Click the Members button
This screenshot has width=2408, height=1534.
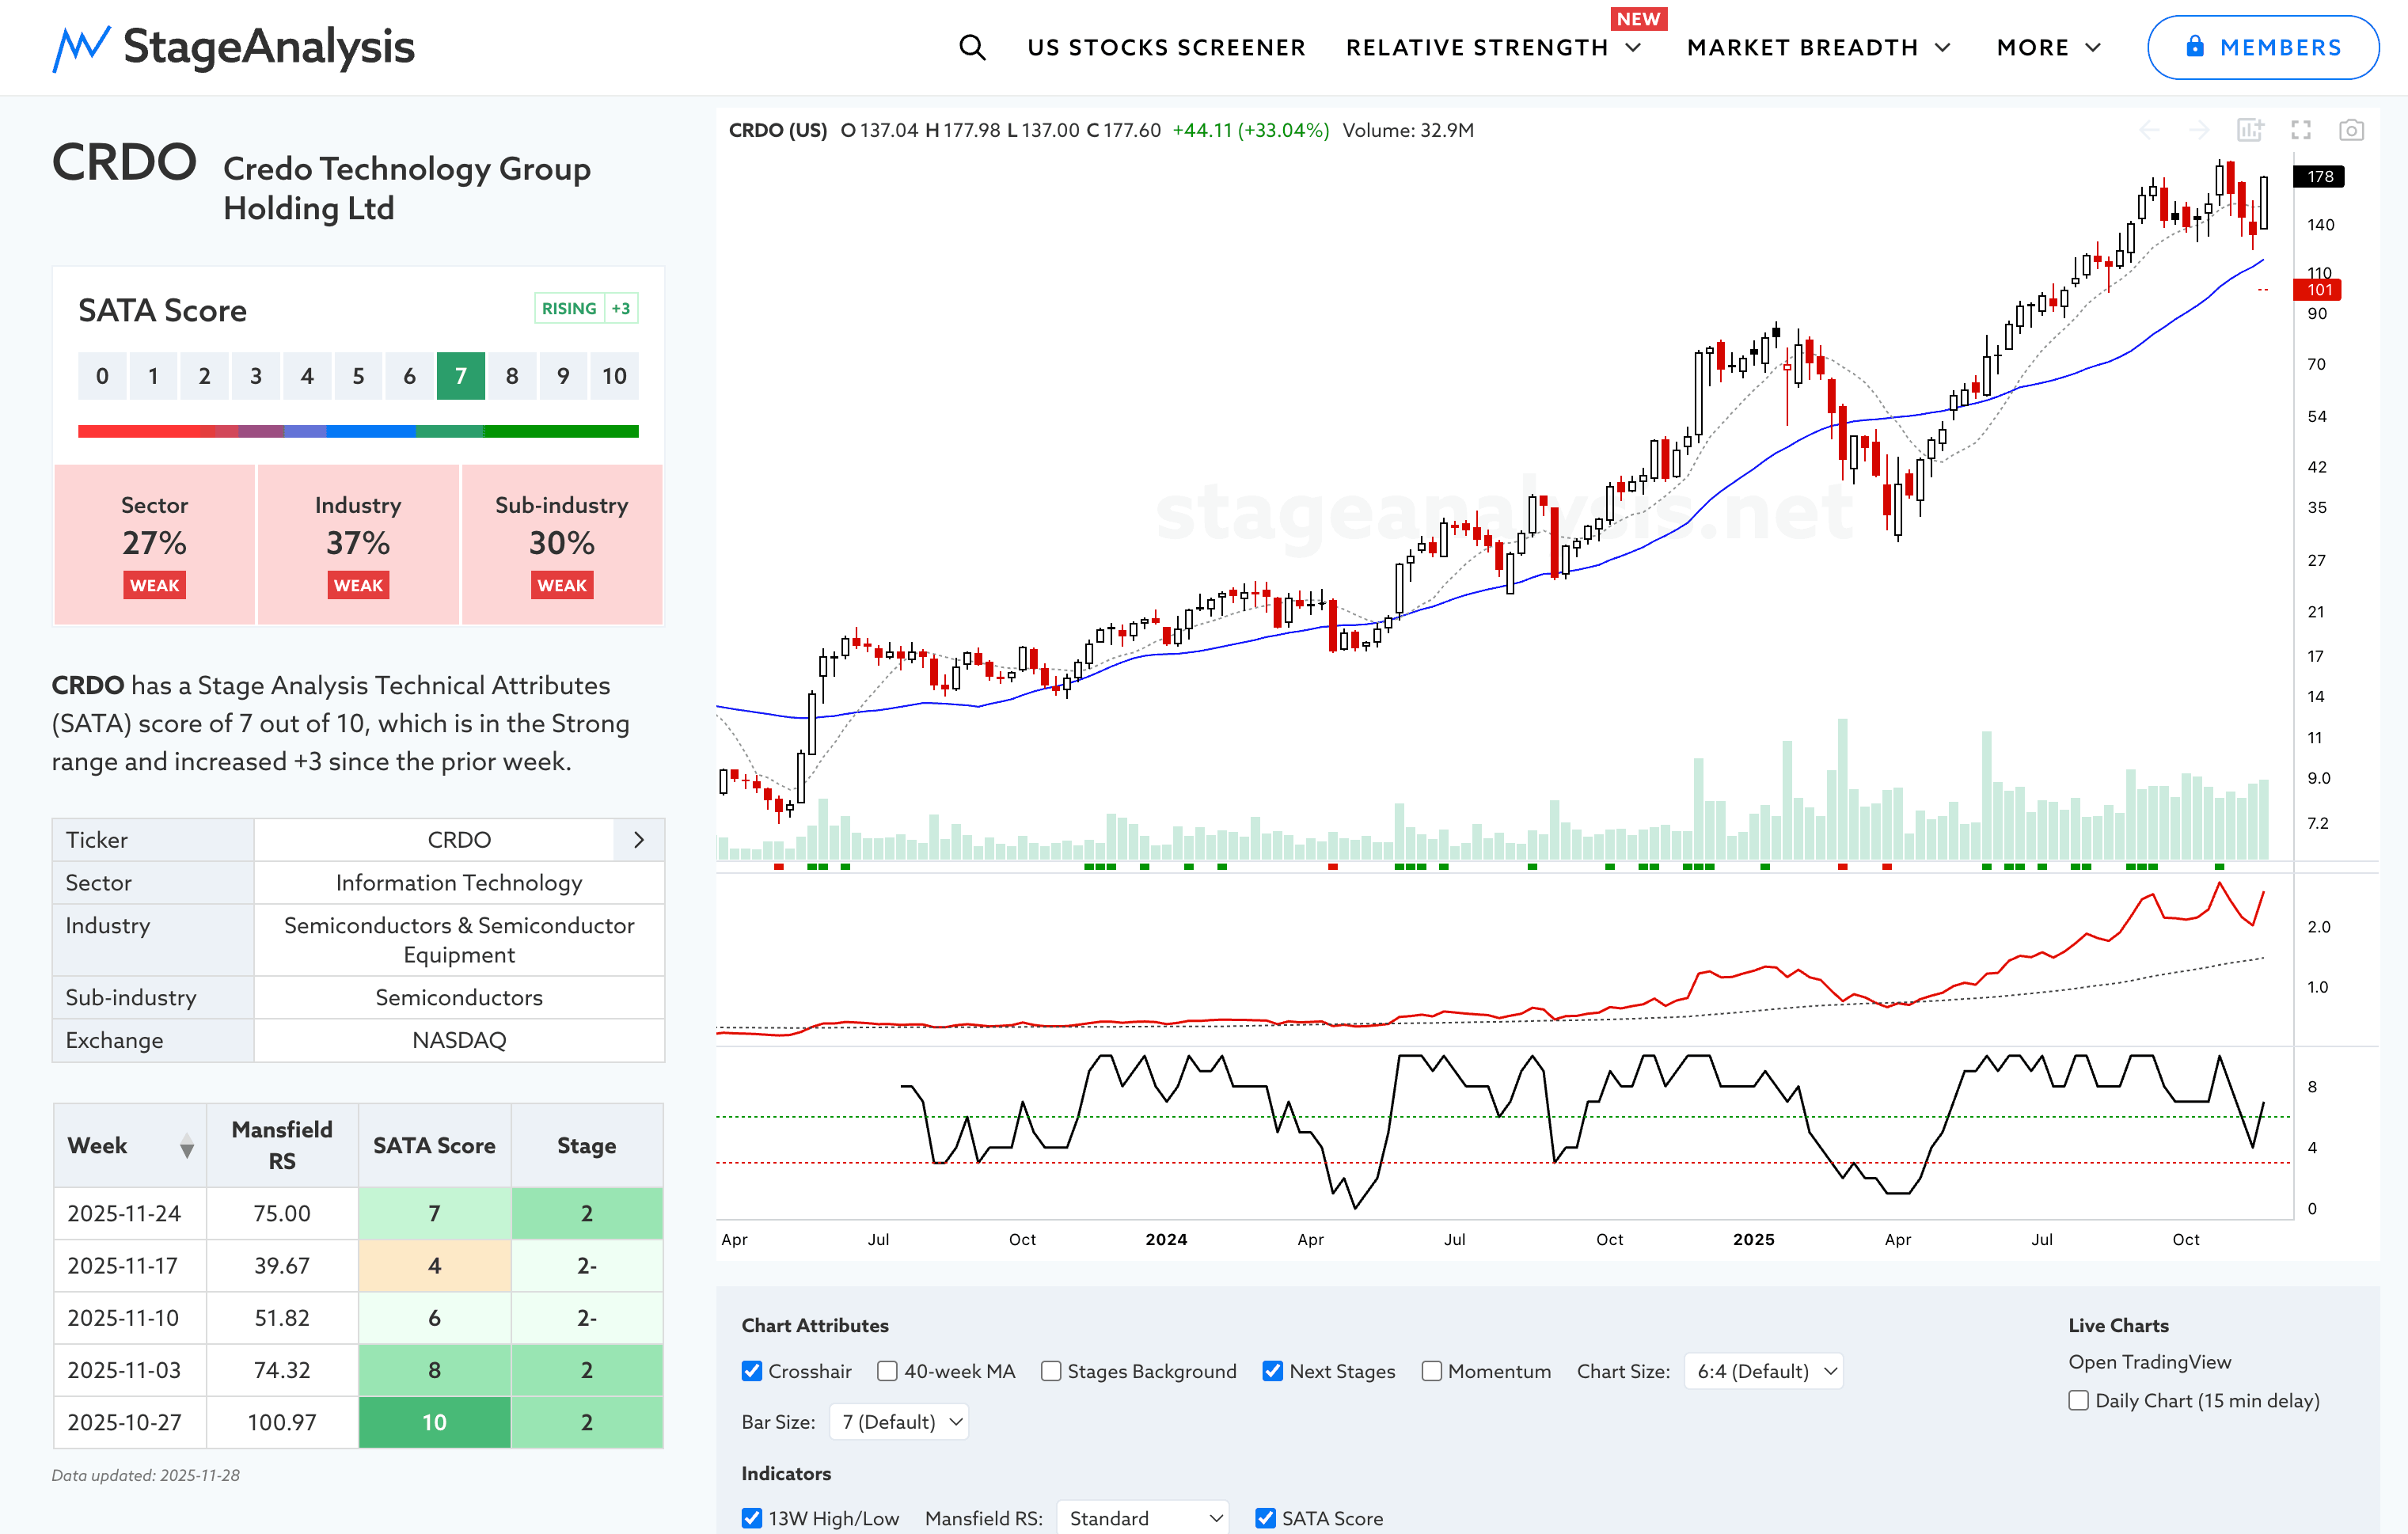coord(2262,47)
